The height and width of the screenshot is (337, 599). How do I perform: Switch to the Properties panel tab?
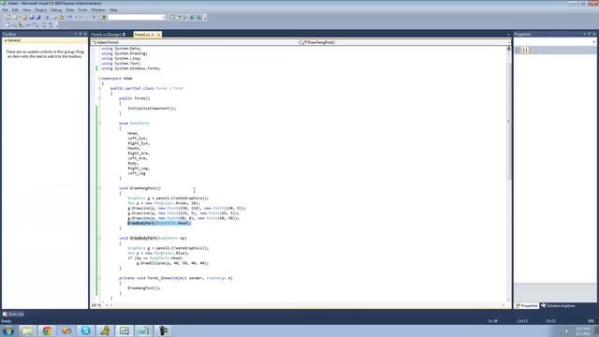click(527, 306)
